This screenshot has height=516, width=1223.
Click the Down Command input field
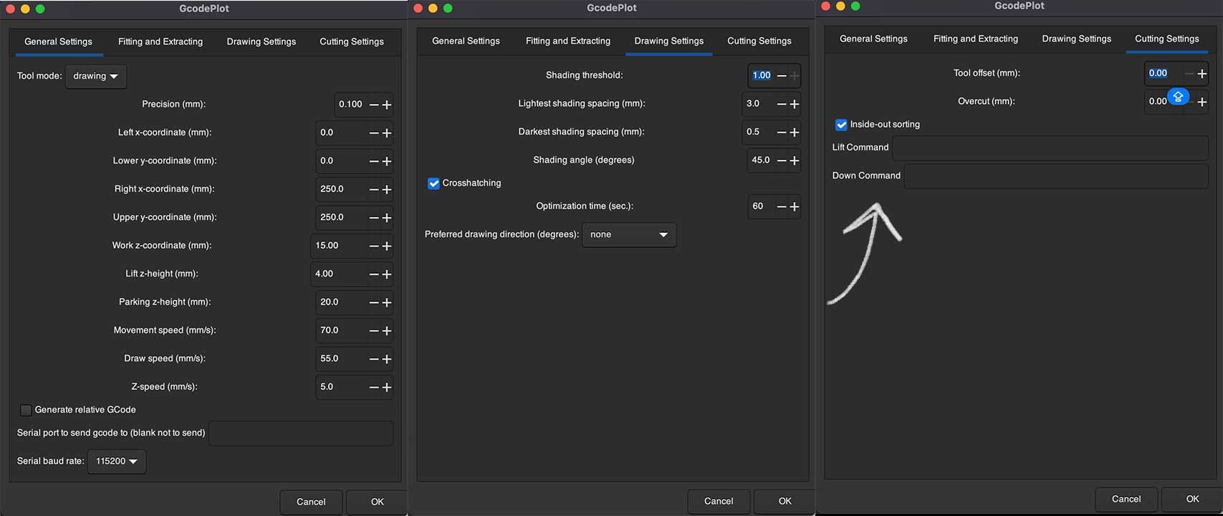pyautogui.click(x=1056, y=176)
